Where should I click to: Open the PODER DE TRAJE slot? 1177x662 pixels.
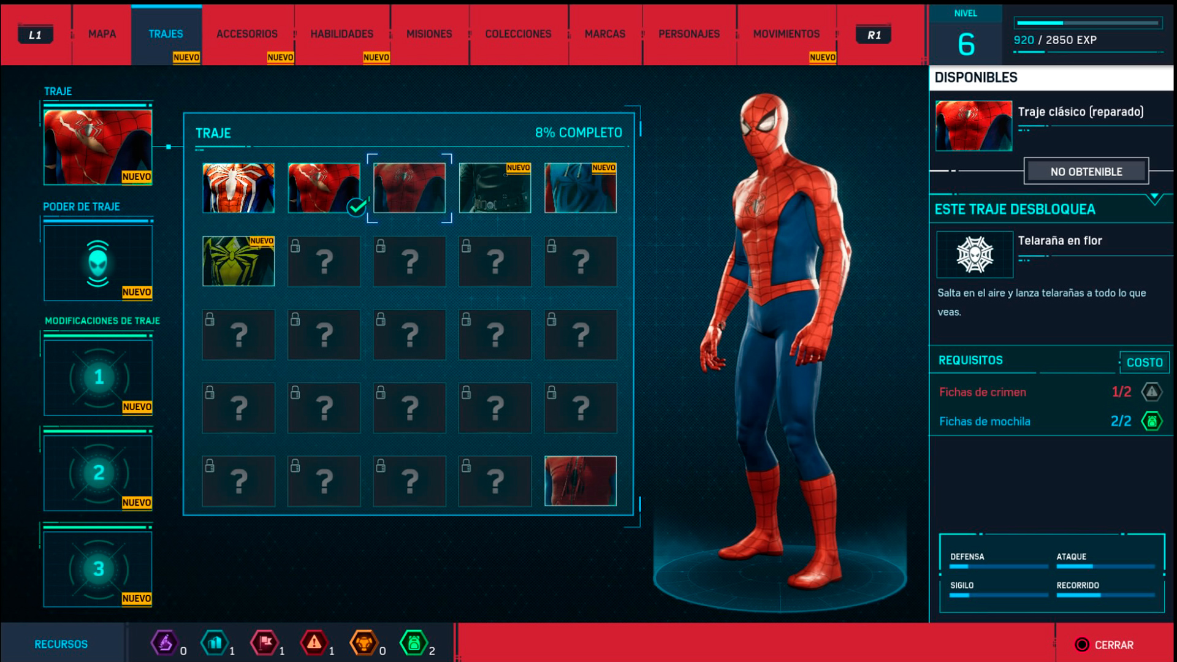(98, 263)
